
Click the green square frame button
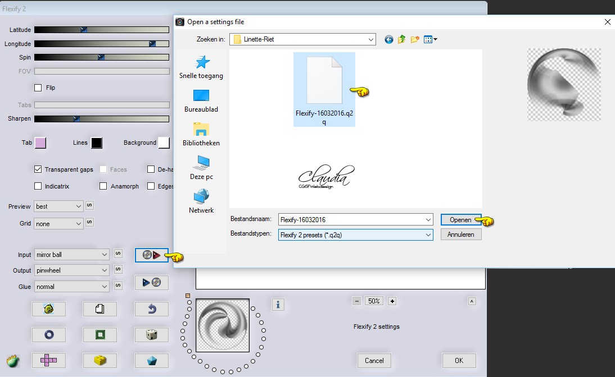tap(100, 335)
